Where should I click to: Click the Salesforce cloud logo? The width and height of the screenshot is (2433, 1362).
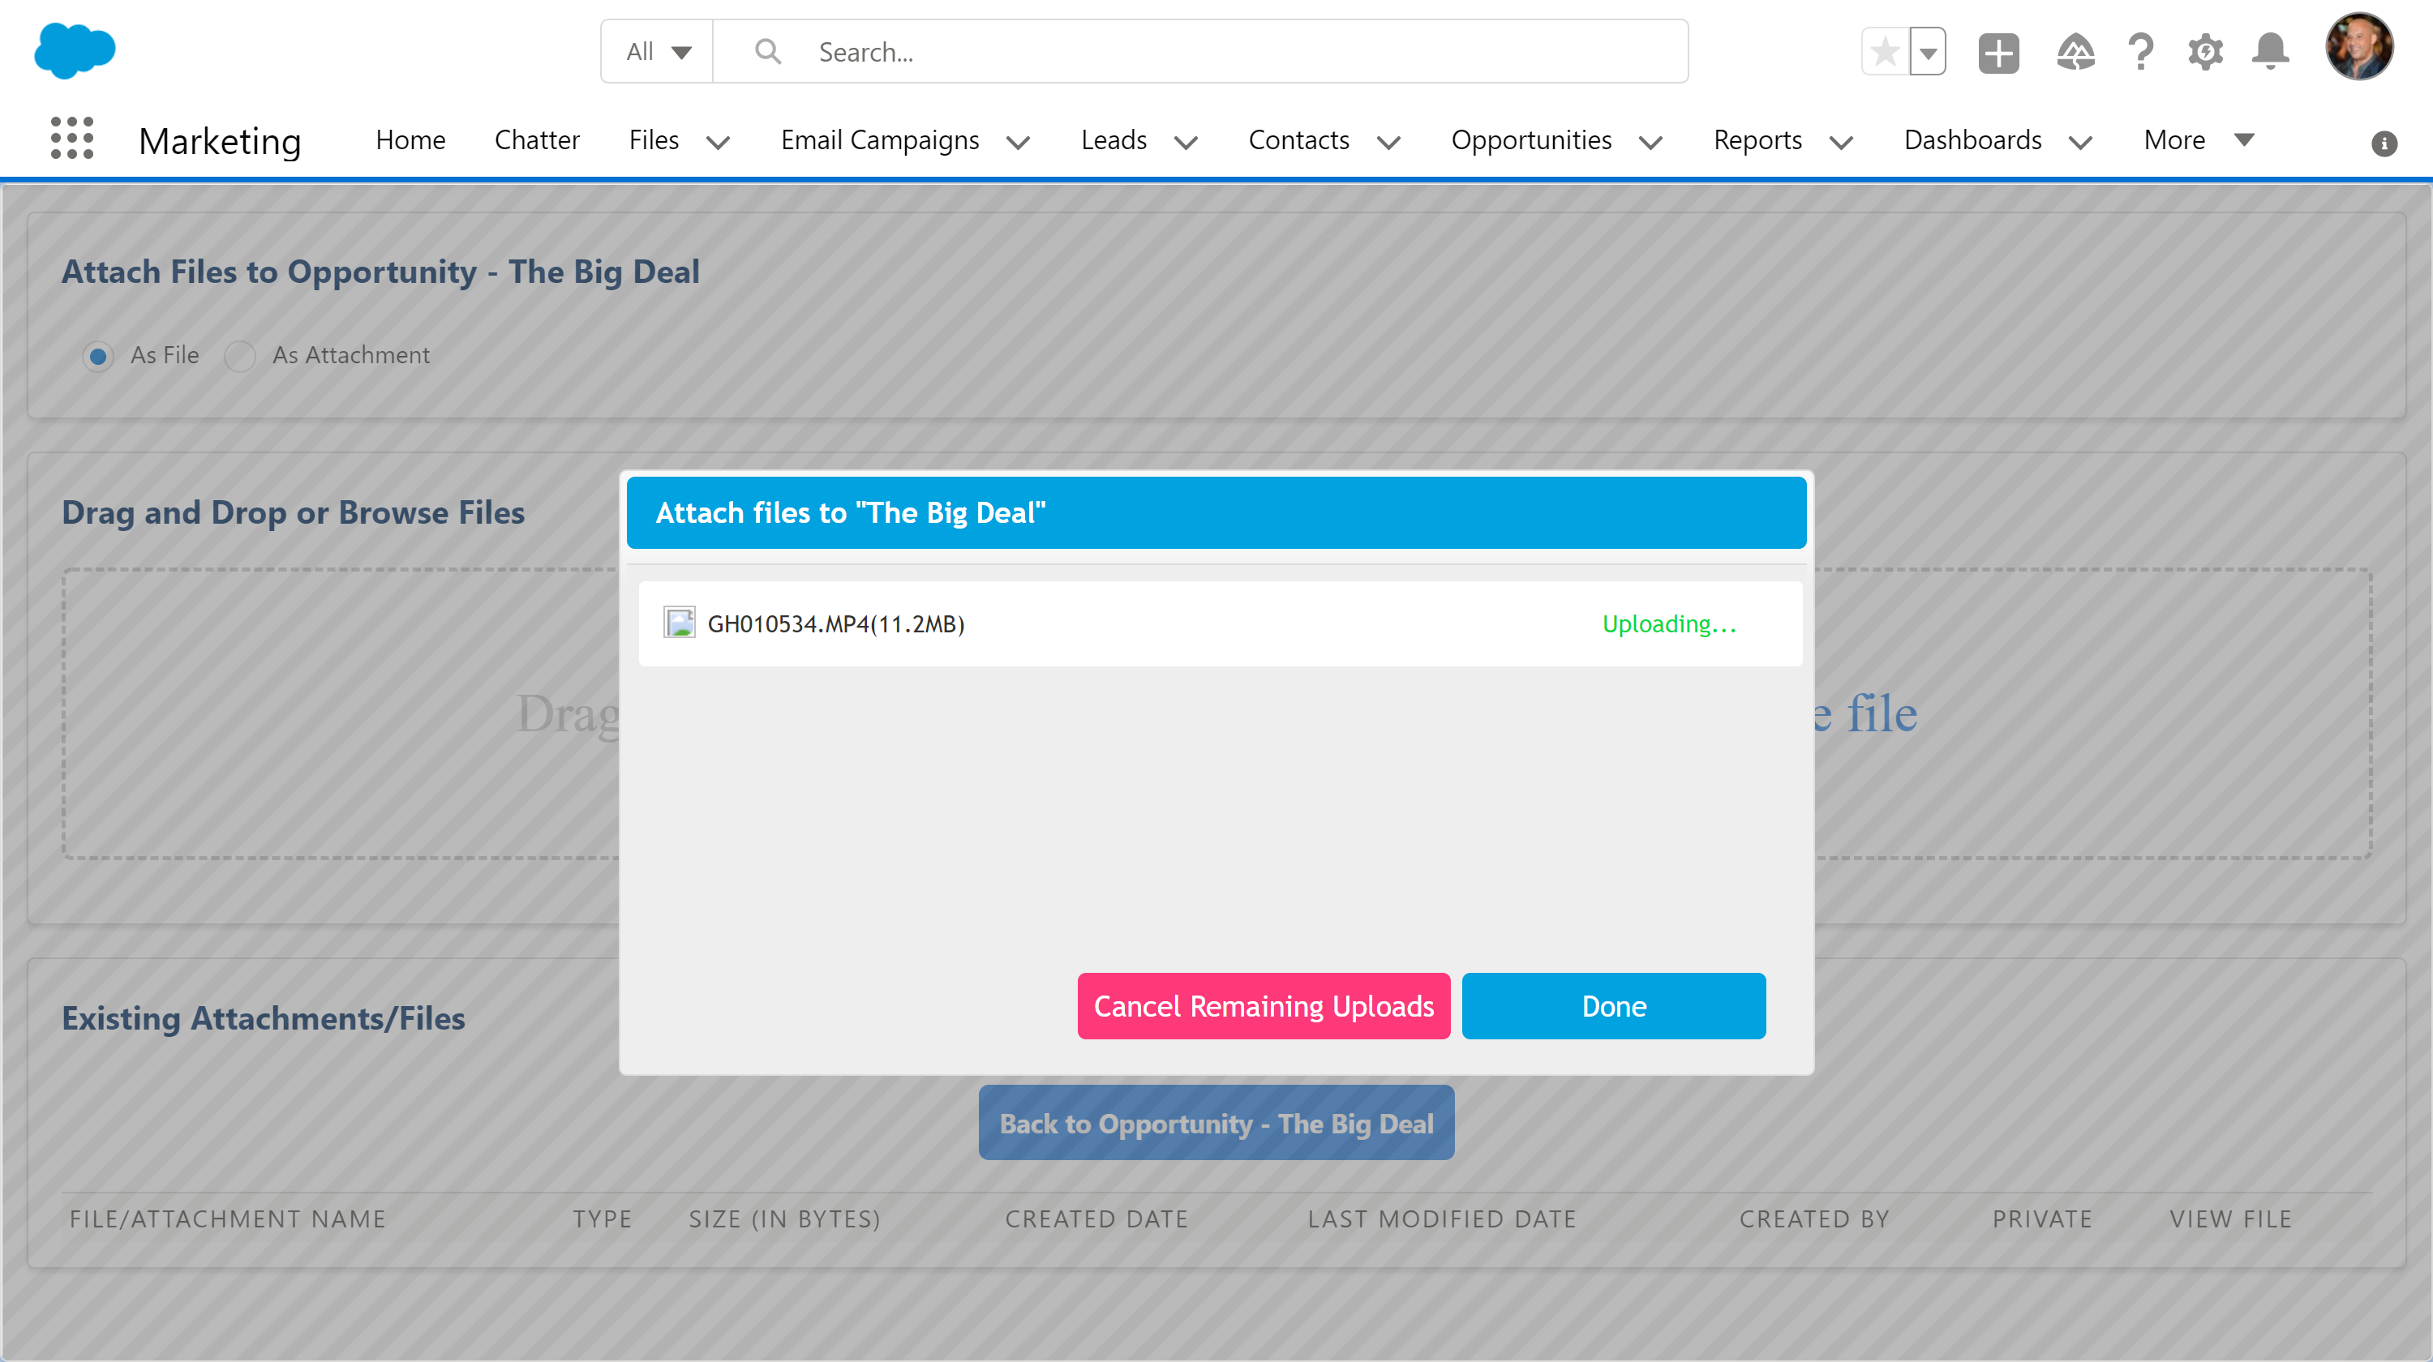pos(75,49)
